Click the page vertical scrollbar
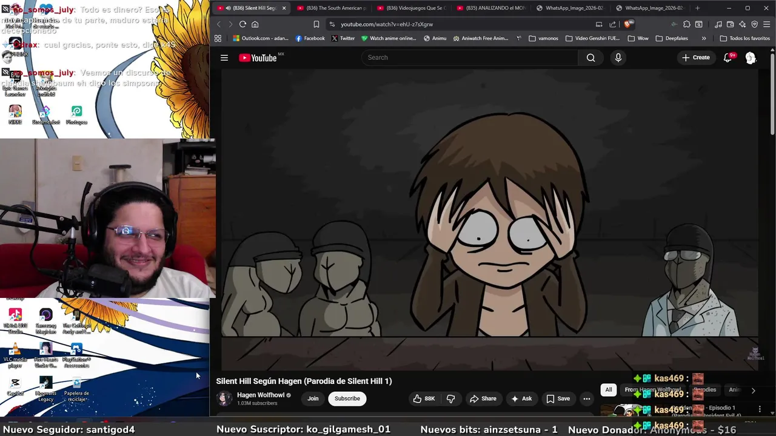This screenshot has height=436, width=776. [772, 93]
